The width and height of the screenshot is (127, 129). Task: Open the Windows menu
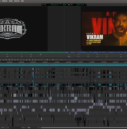tap(5, 1)
